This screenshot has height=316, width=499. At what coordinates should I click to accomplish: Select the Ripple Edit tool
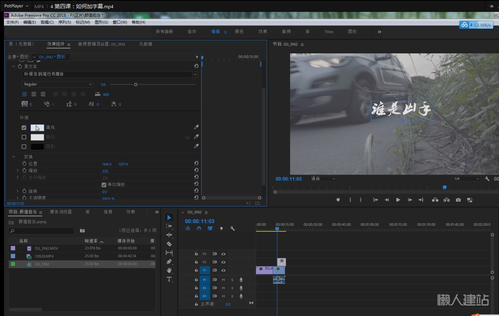tap(169, 235)
